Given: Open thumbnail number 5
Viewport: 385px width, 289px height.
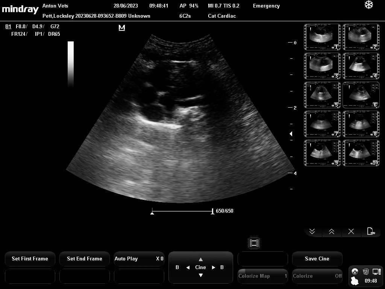Looking at the screenshot, I should pyautogui.click(x=322, y=94).
